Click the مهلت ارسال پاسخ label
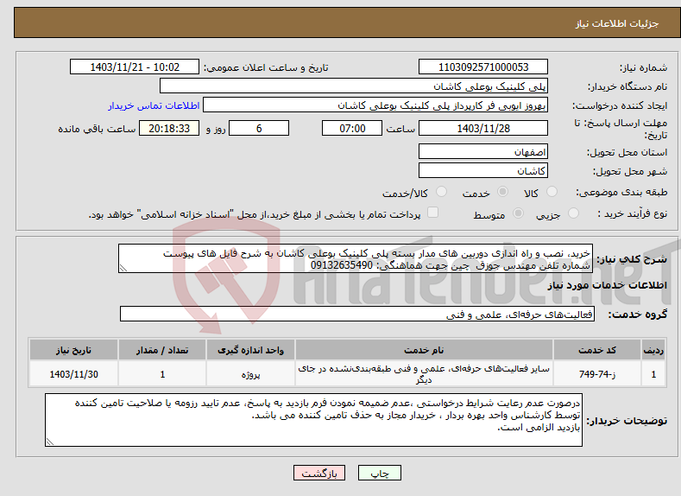This screenshot has height=496, width=681. [619, 129]
